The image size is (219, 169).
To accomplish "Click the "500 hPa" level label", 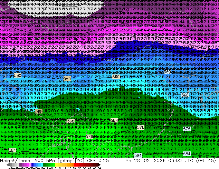I will click(45, 160).
